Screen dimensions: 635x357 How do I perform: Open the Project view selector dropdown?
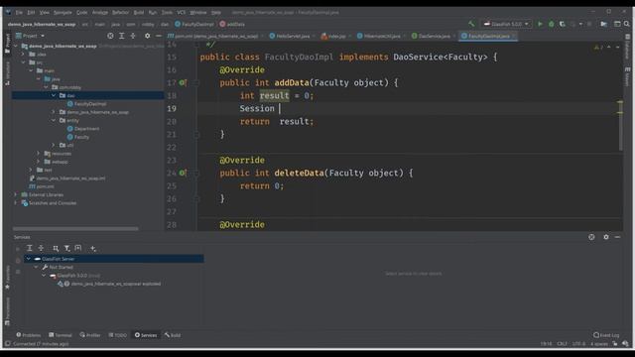tap(30, 36)
